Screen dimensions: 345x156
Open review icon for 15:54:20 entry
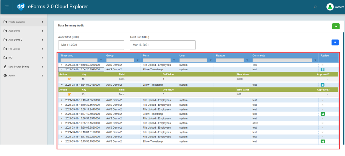click(322, 69)
